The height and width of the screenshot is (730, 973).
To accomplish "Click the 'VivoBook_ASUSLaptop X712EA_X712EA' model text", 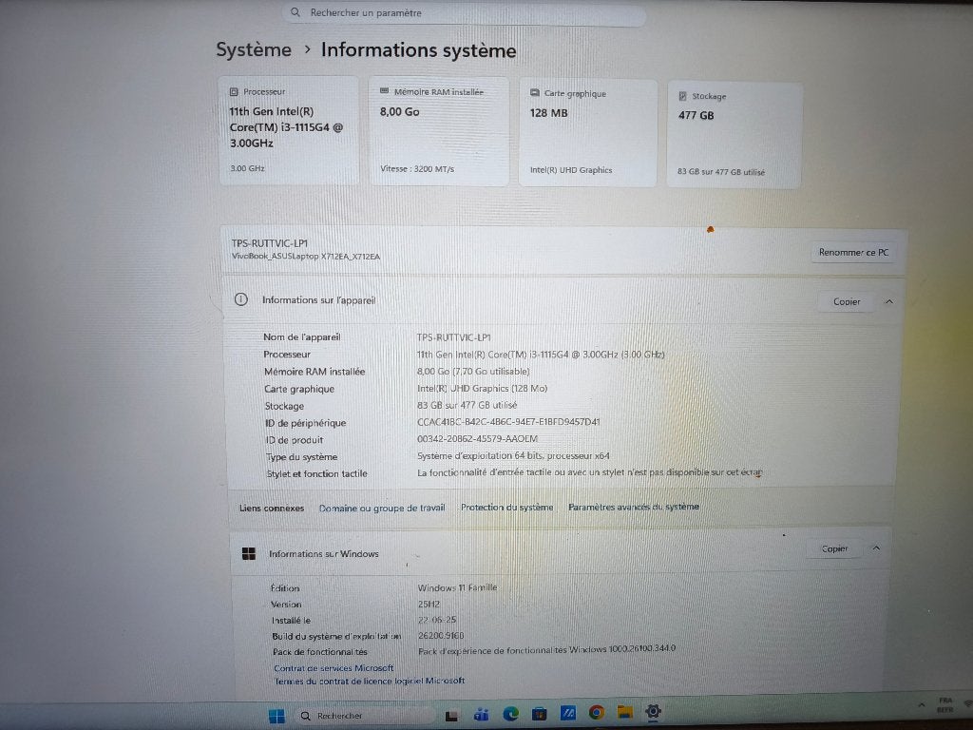I will click(x=306, y=257).
